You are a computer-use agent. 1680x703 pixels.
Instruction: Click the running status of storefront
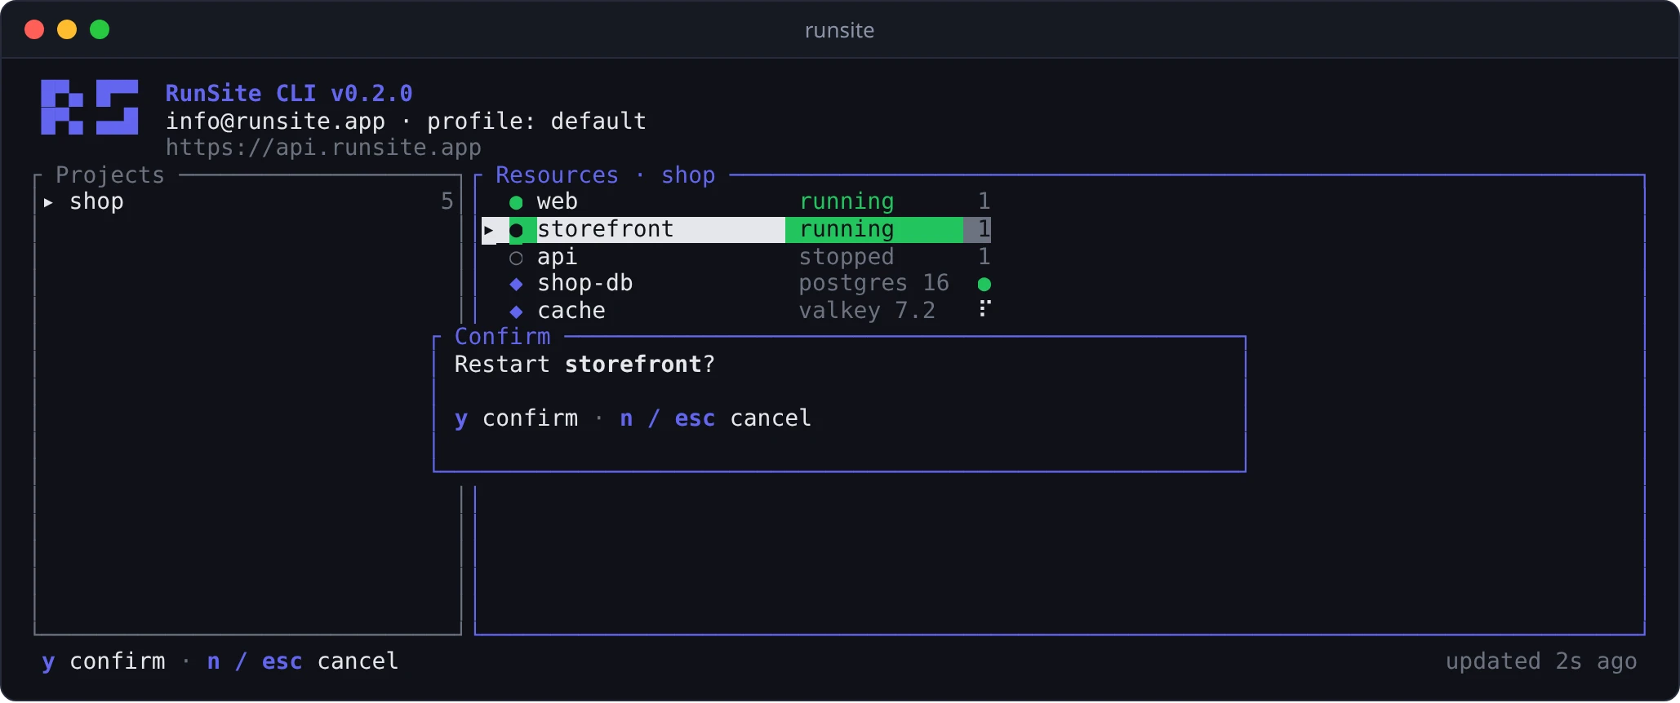(x=847, y=229)
